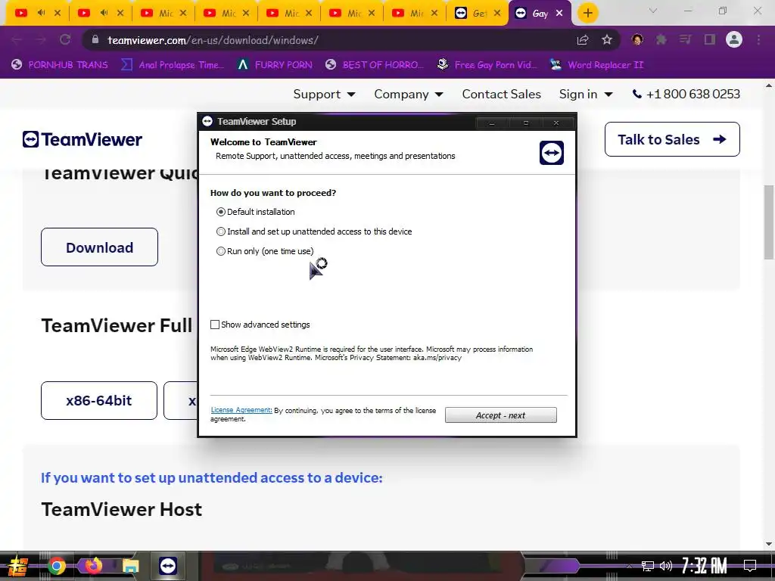Open File Explorer from the taskbar

(130, 566)
